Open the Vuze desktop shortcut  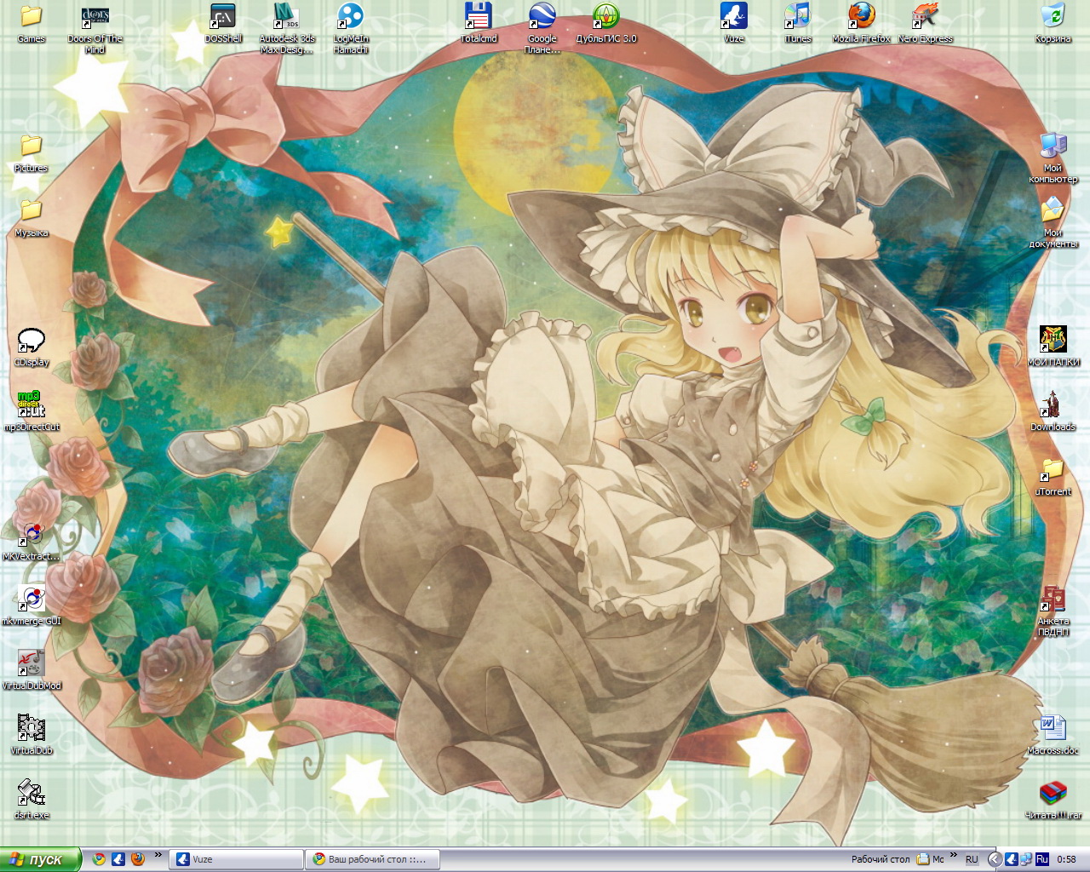click(733, 23)
